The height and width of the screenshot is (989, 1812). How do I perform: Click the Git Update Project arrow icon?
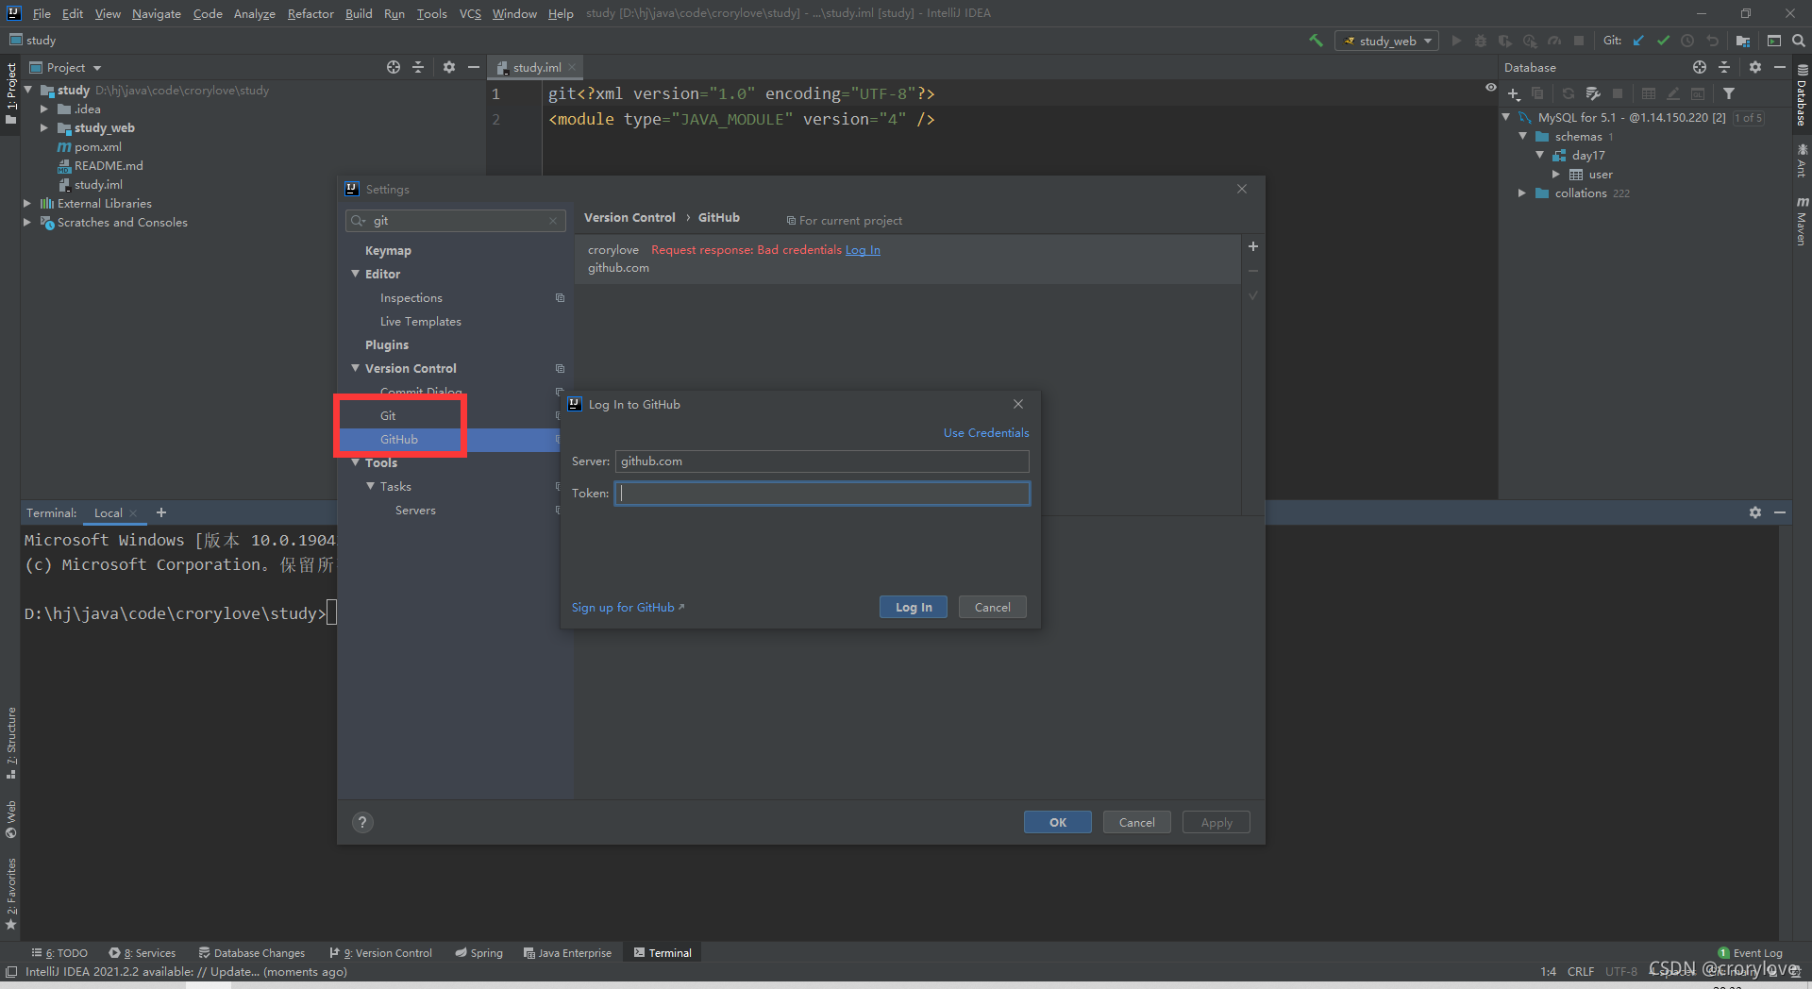click(1638, 41)
